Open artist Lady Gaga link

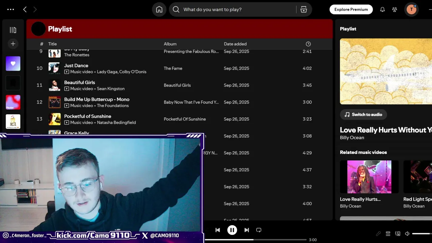click(x=107, y=72)
